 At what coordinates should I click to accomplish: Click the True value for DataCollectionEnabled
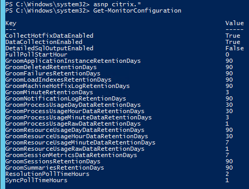pos(233,42)
